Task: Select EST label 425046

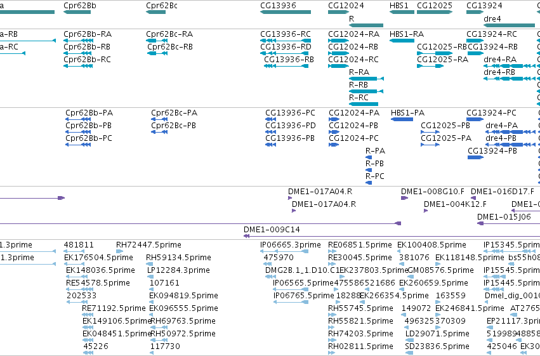Action: [x=502, y=346]
